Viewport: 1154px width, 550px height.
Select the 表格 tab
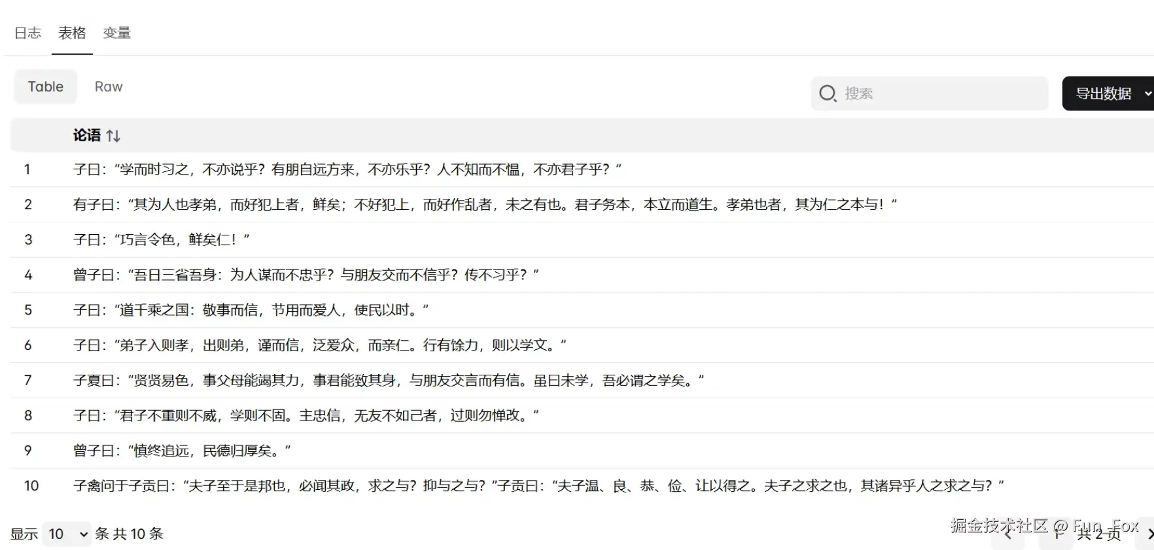tap(72, 33)
